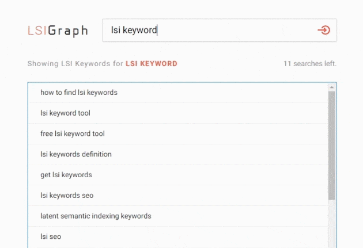Click the LSIGraph logo
Viewport: 363px width, 248px height.
pos(58,30)
